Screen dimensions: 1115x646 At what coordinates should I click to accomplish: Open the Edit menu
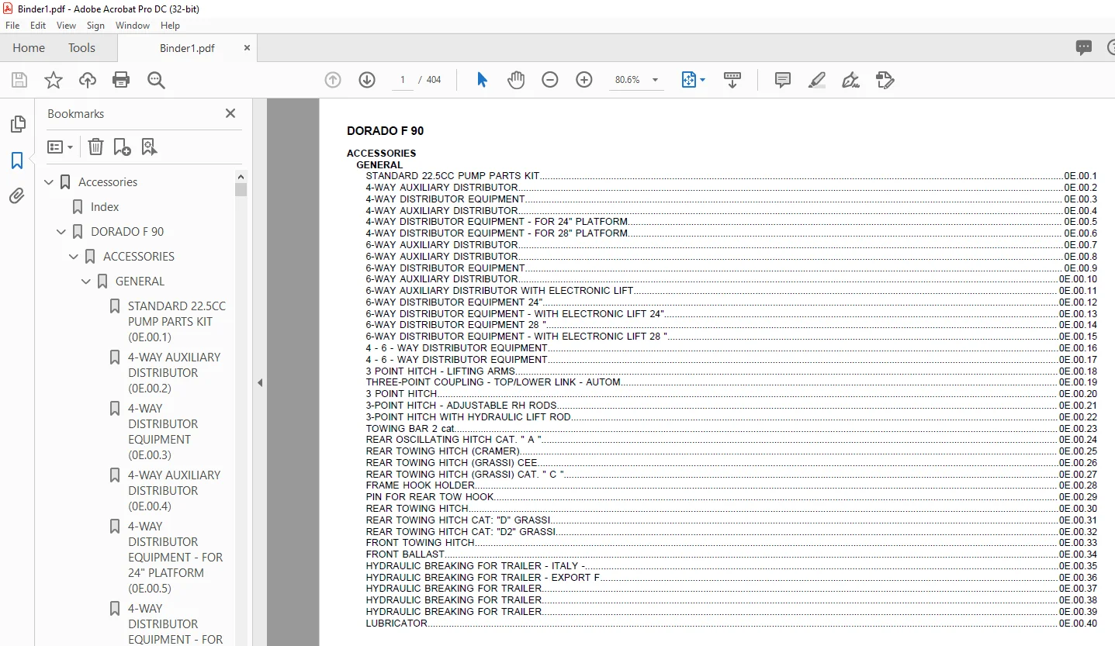point(38,26)
